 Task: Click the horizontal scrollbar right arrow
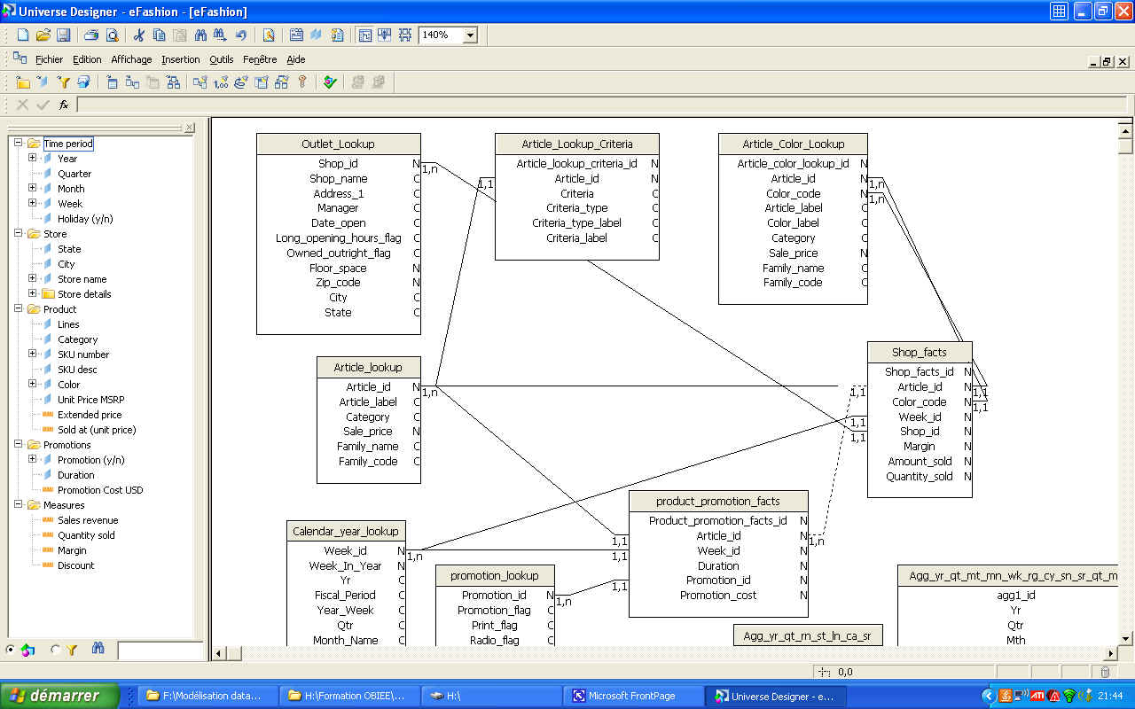pos(1109,653)
